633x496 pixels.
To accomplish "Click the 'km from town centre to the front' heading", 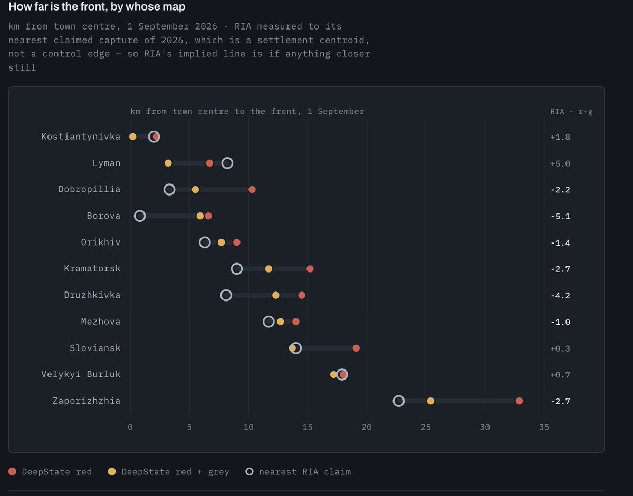I will tap(247, 111).
